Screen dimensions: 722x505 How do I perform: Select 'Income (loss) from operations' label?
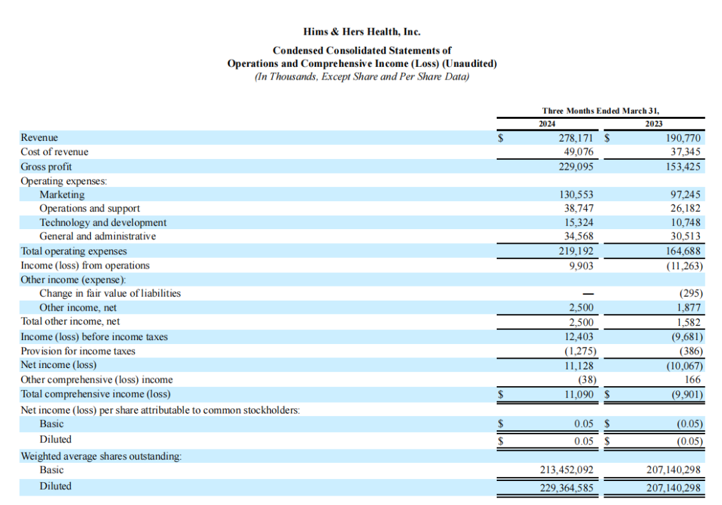[85, 265]
